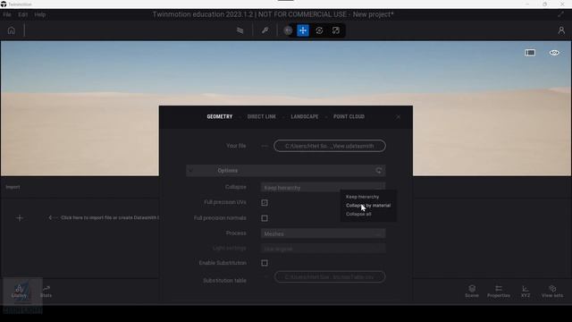Open the Process dropdown set to Meshes
The height and width of the screenshot is (322, 572).
coord(323,233)
